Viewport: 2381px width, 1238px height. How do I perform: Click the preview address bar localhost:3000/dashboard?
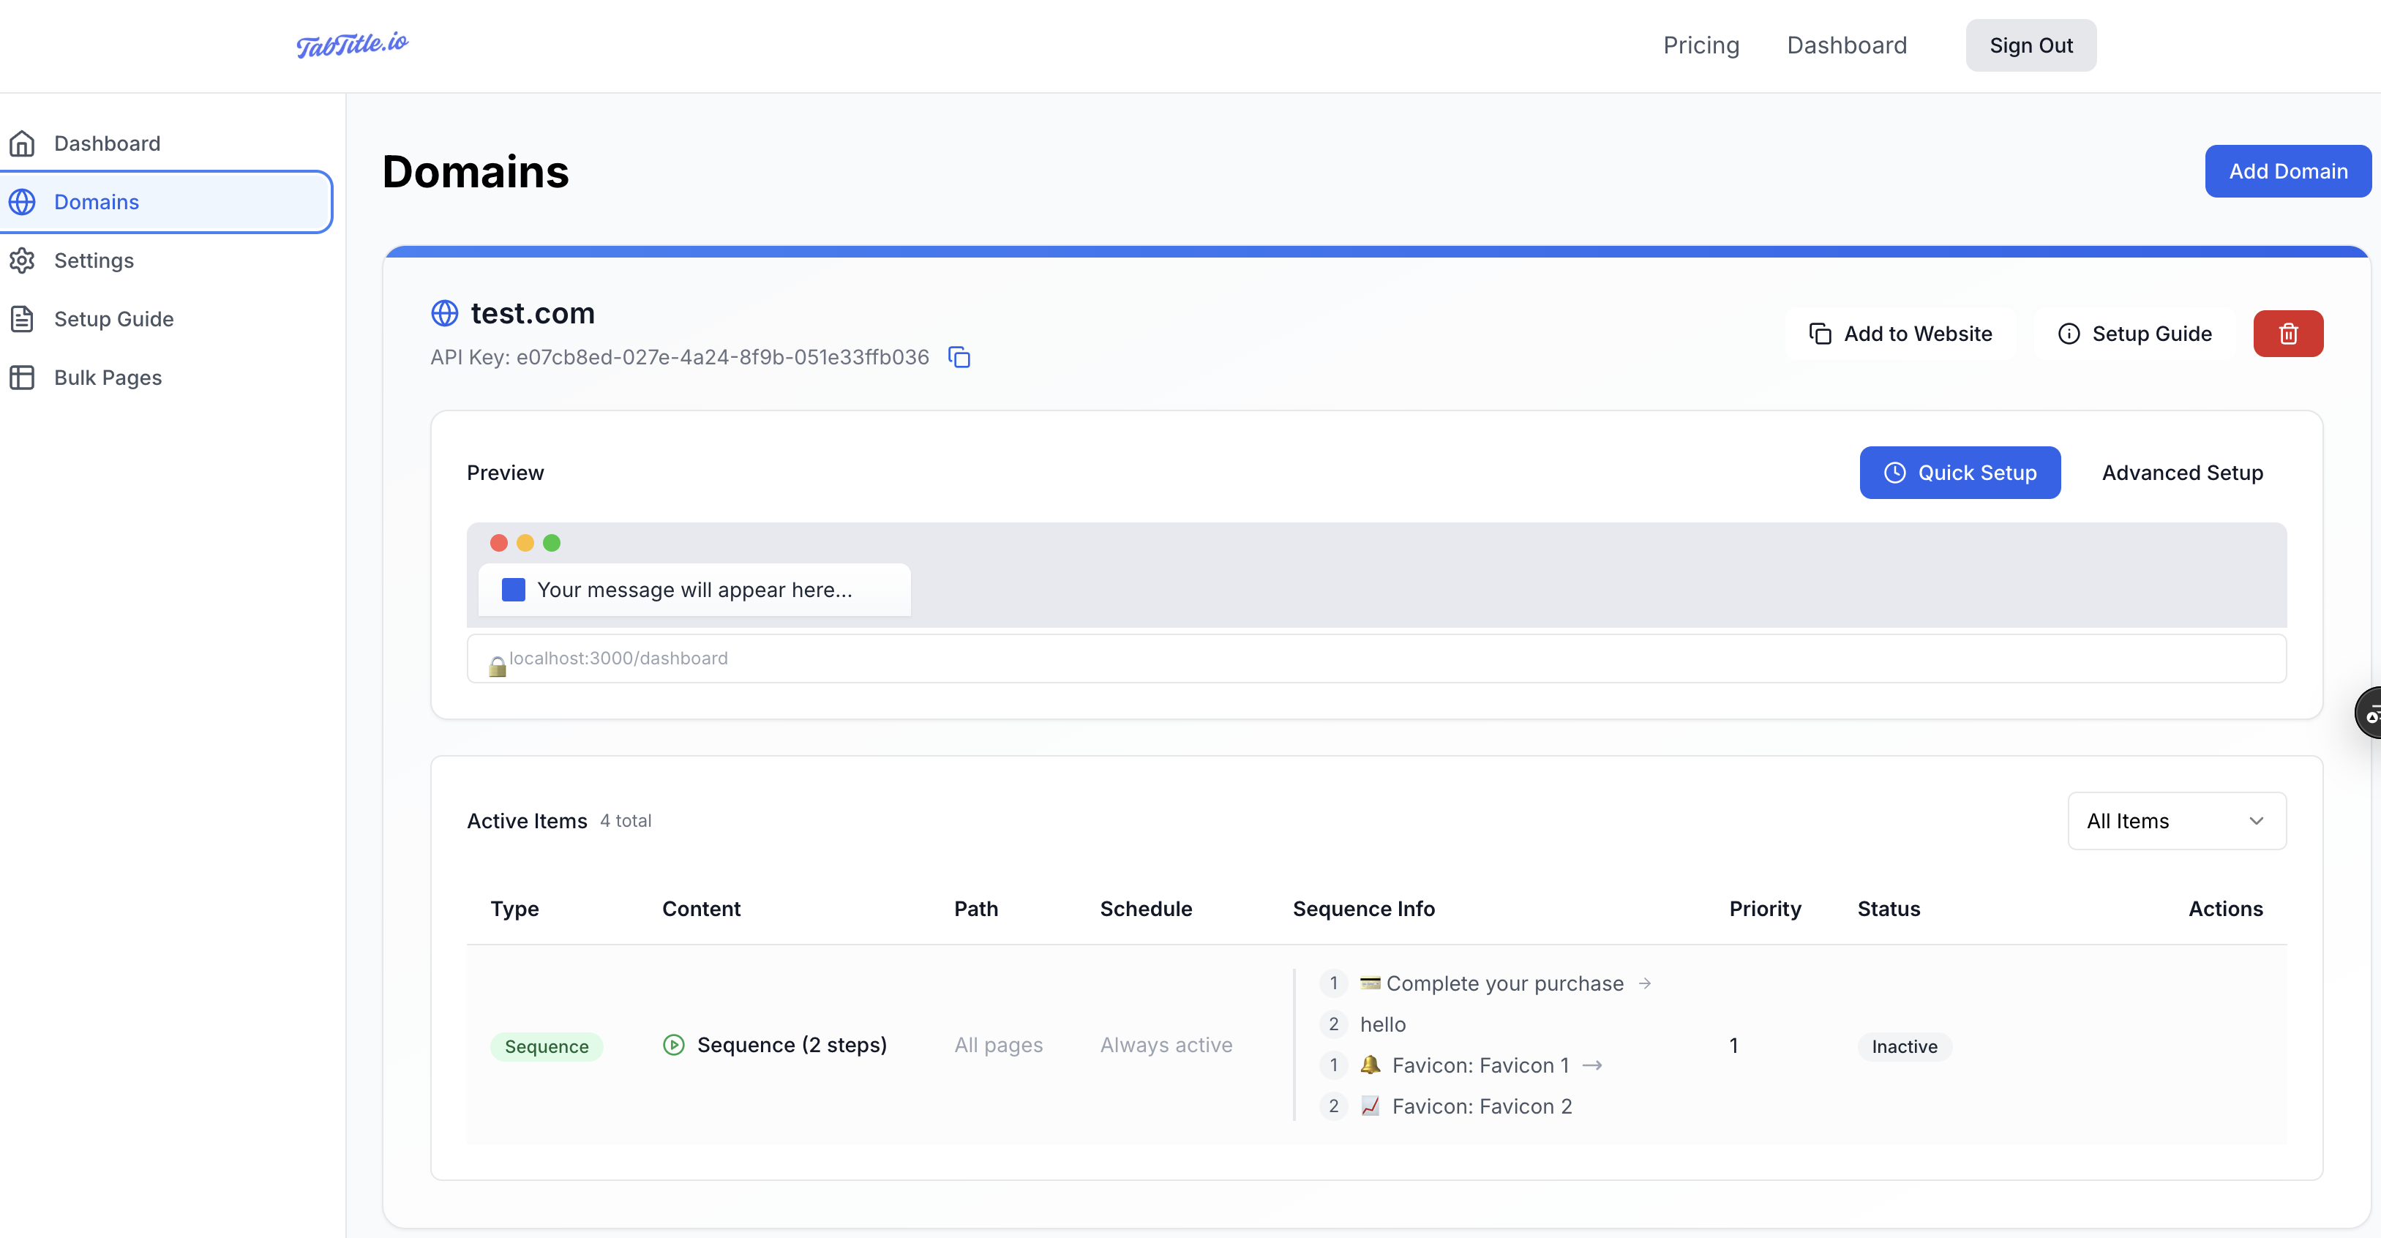(x=1376, y=659)
